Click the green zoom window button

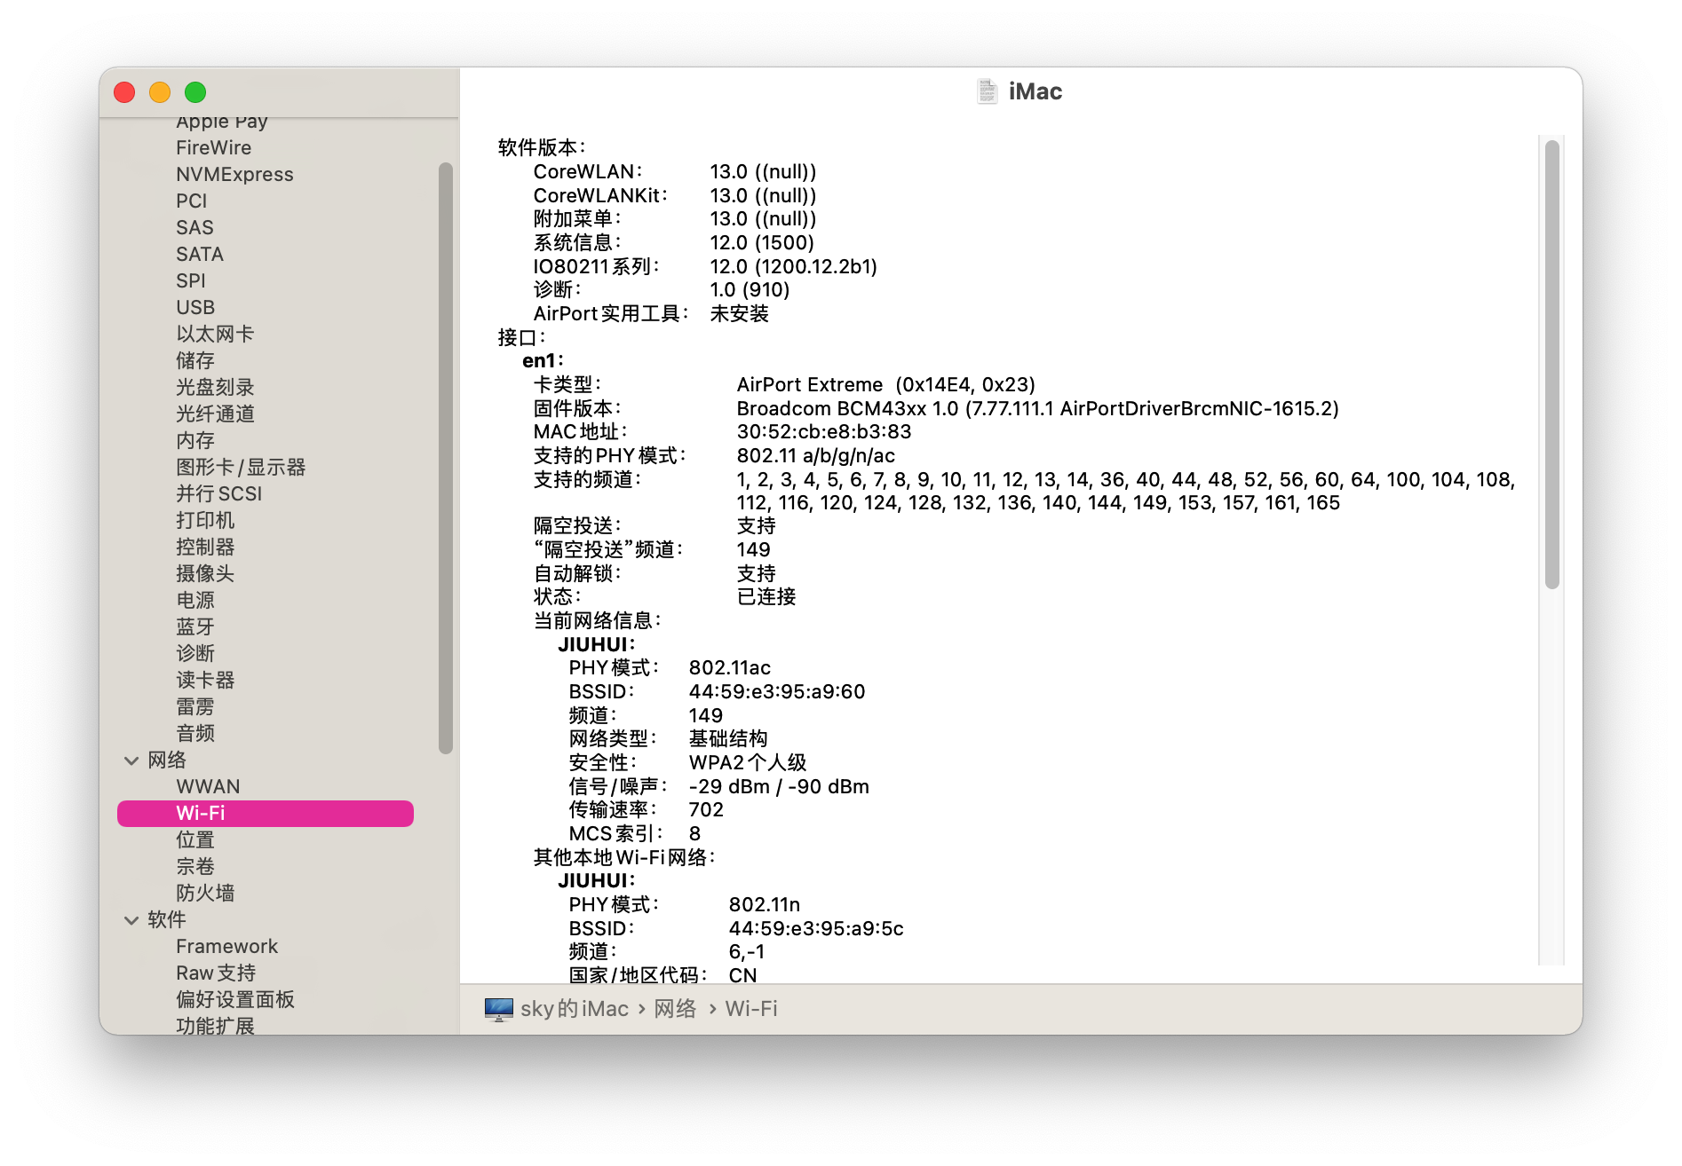click(195, 92)
